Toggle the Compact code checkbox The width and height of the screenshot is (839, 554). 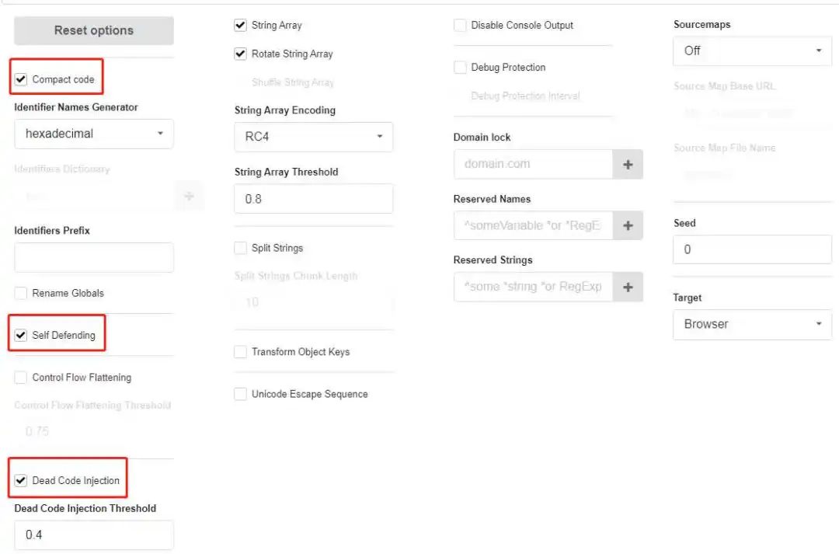(21, 79)
